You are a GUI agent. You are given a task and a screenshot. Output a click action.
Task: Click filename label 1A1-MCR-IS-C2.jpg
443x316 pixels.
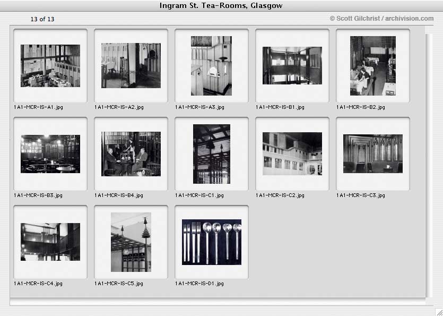280,195
